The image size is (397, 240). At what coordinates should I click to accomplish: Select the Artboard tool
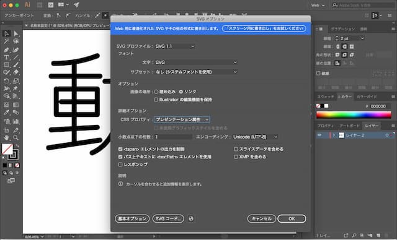coord(6,131)
